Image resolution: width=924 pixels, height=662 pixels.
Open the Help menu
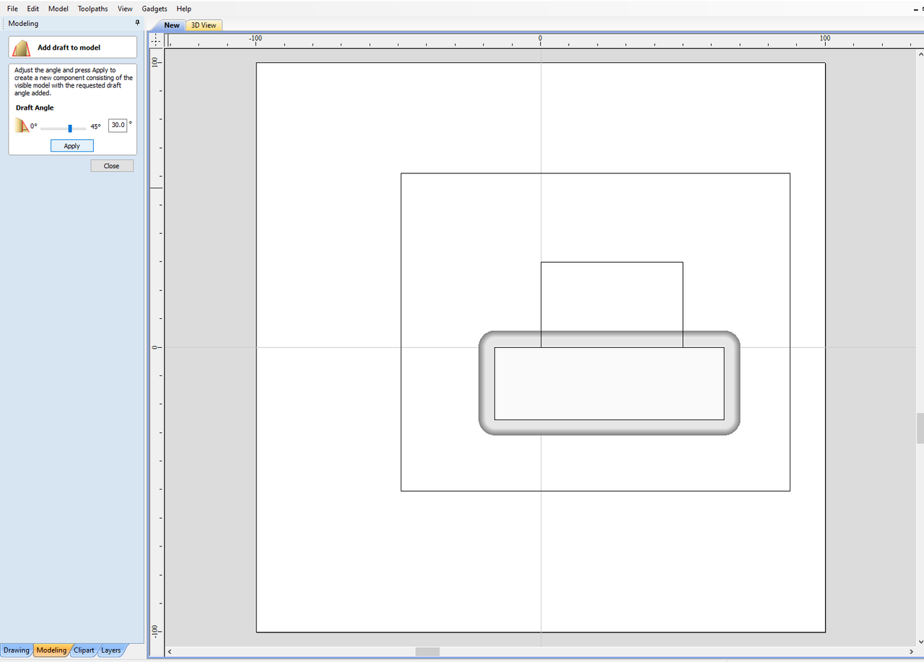[184, 9]
